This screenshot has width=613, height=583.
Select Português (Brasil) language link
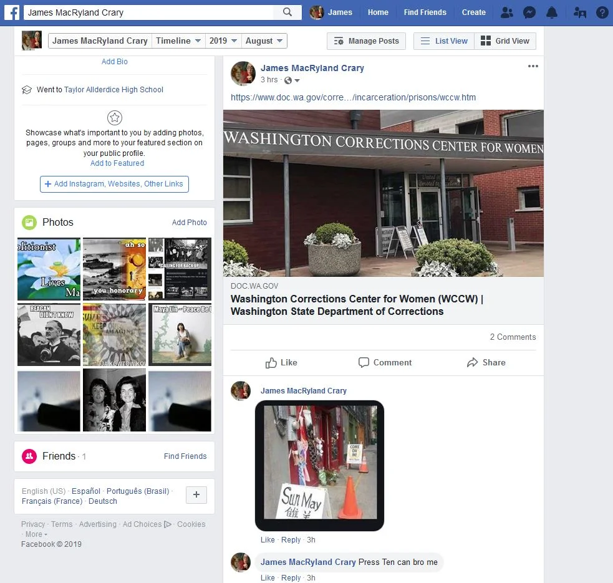(138, 491)
